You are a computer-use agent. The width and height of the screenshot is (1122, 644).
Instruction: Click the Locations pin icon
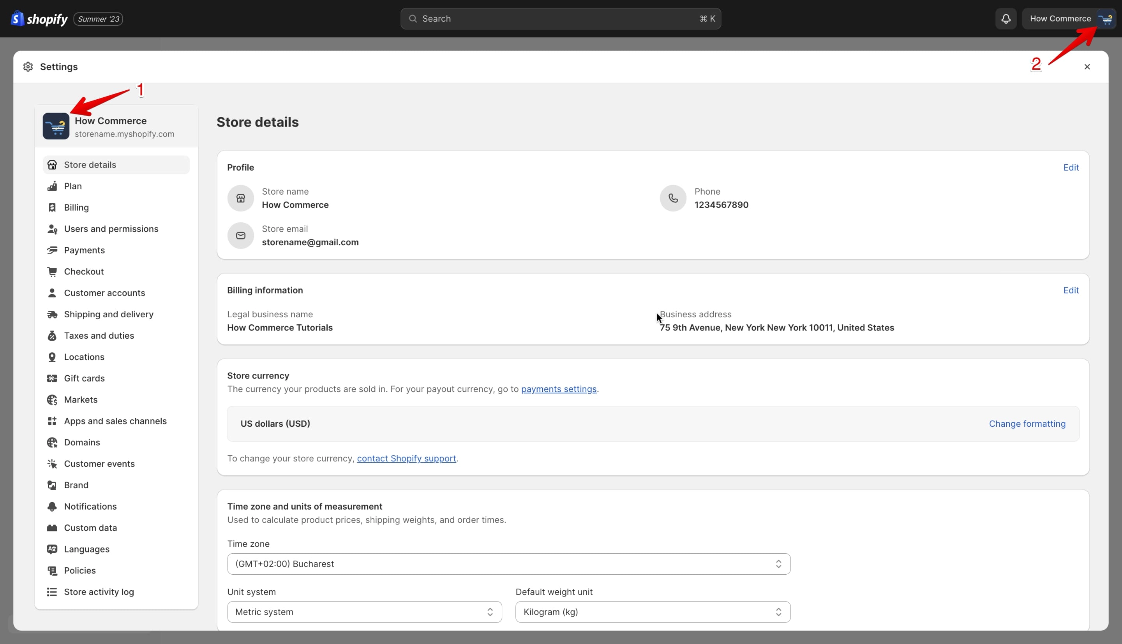[x=52, y=357]
